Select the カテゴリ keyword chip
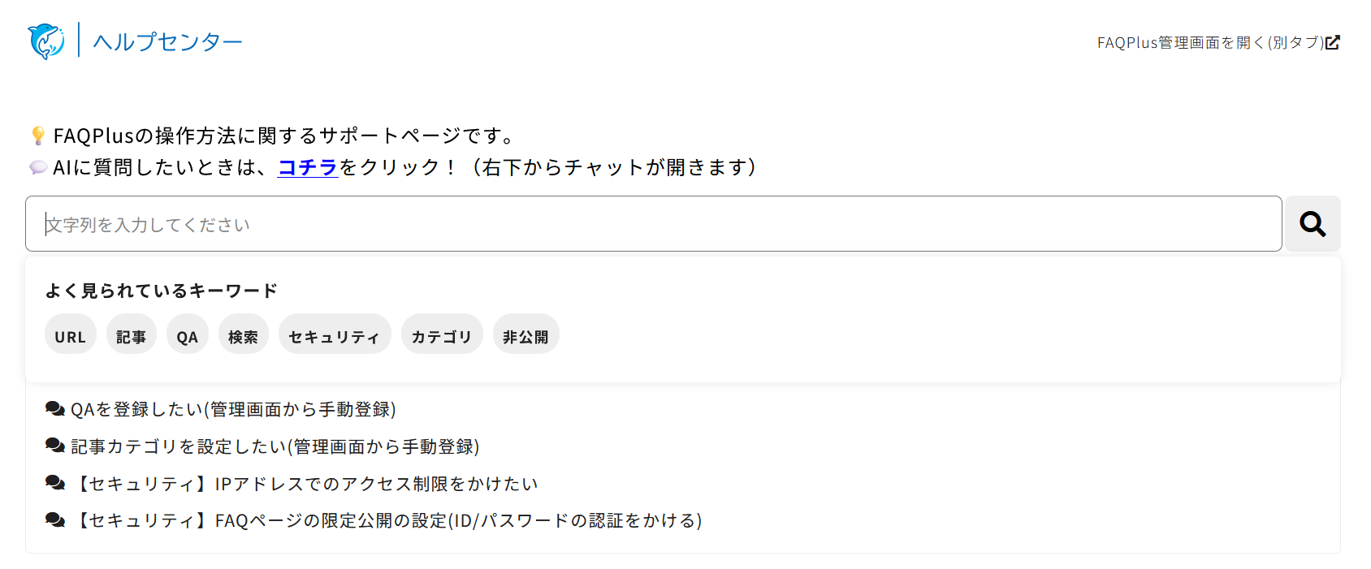This screenshot has width=1371, height=569. (x=442, y=334)
